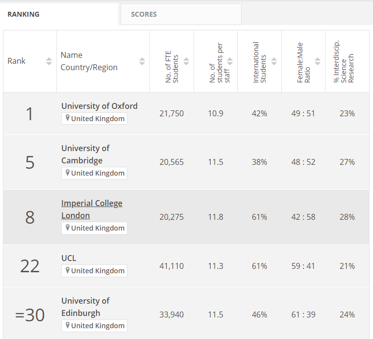The width and height of the screenshot is (373, 339).
Task: Open Imperial College London link
Action: (92, 209)
